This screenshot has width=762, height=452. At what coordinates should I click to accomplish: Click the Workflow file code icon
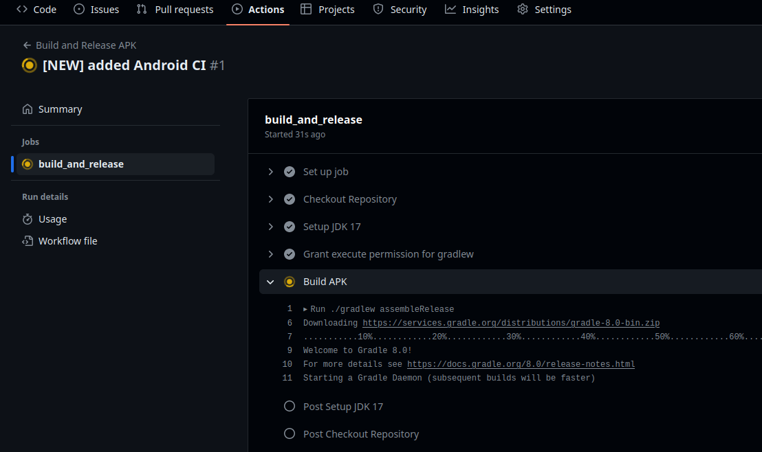[28, 241]
